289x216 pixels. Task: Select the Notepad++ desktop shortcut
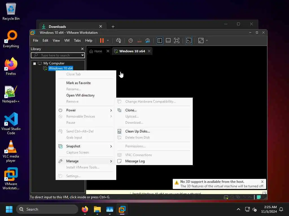tap(11, 94)
